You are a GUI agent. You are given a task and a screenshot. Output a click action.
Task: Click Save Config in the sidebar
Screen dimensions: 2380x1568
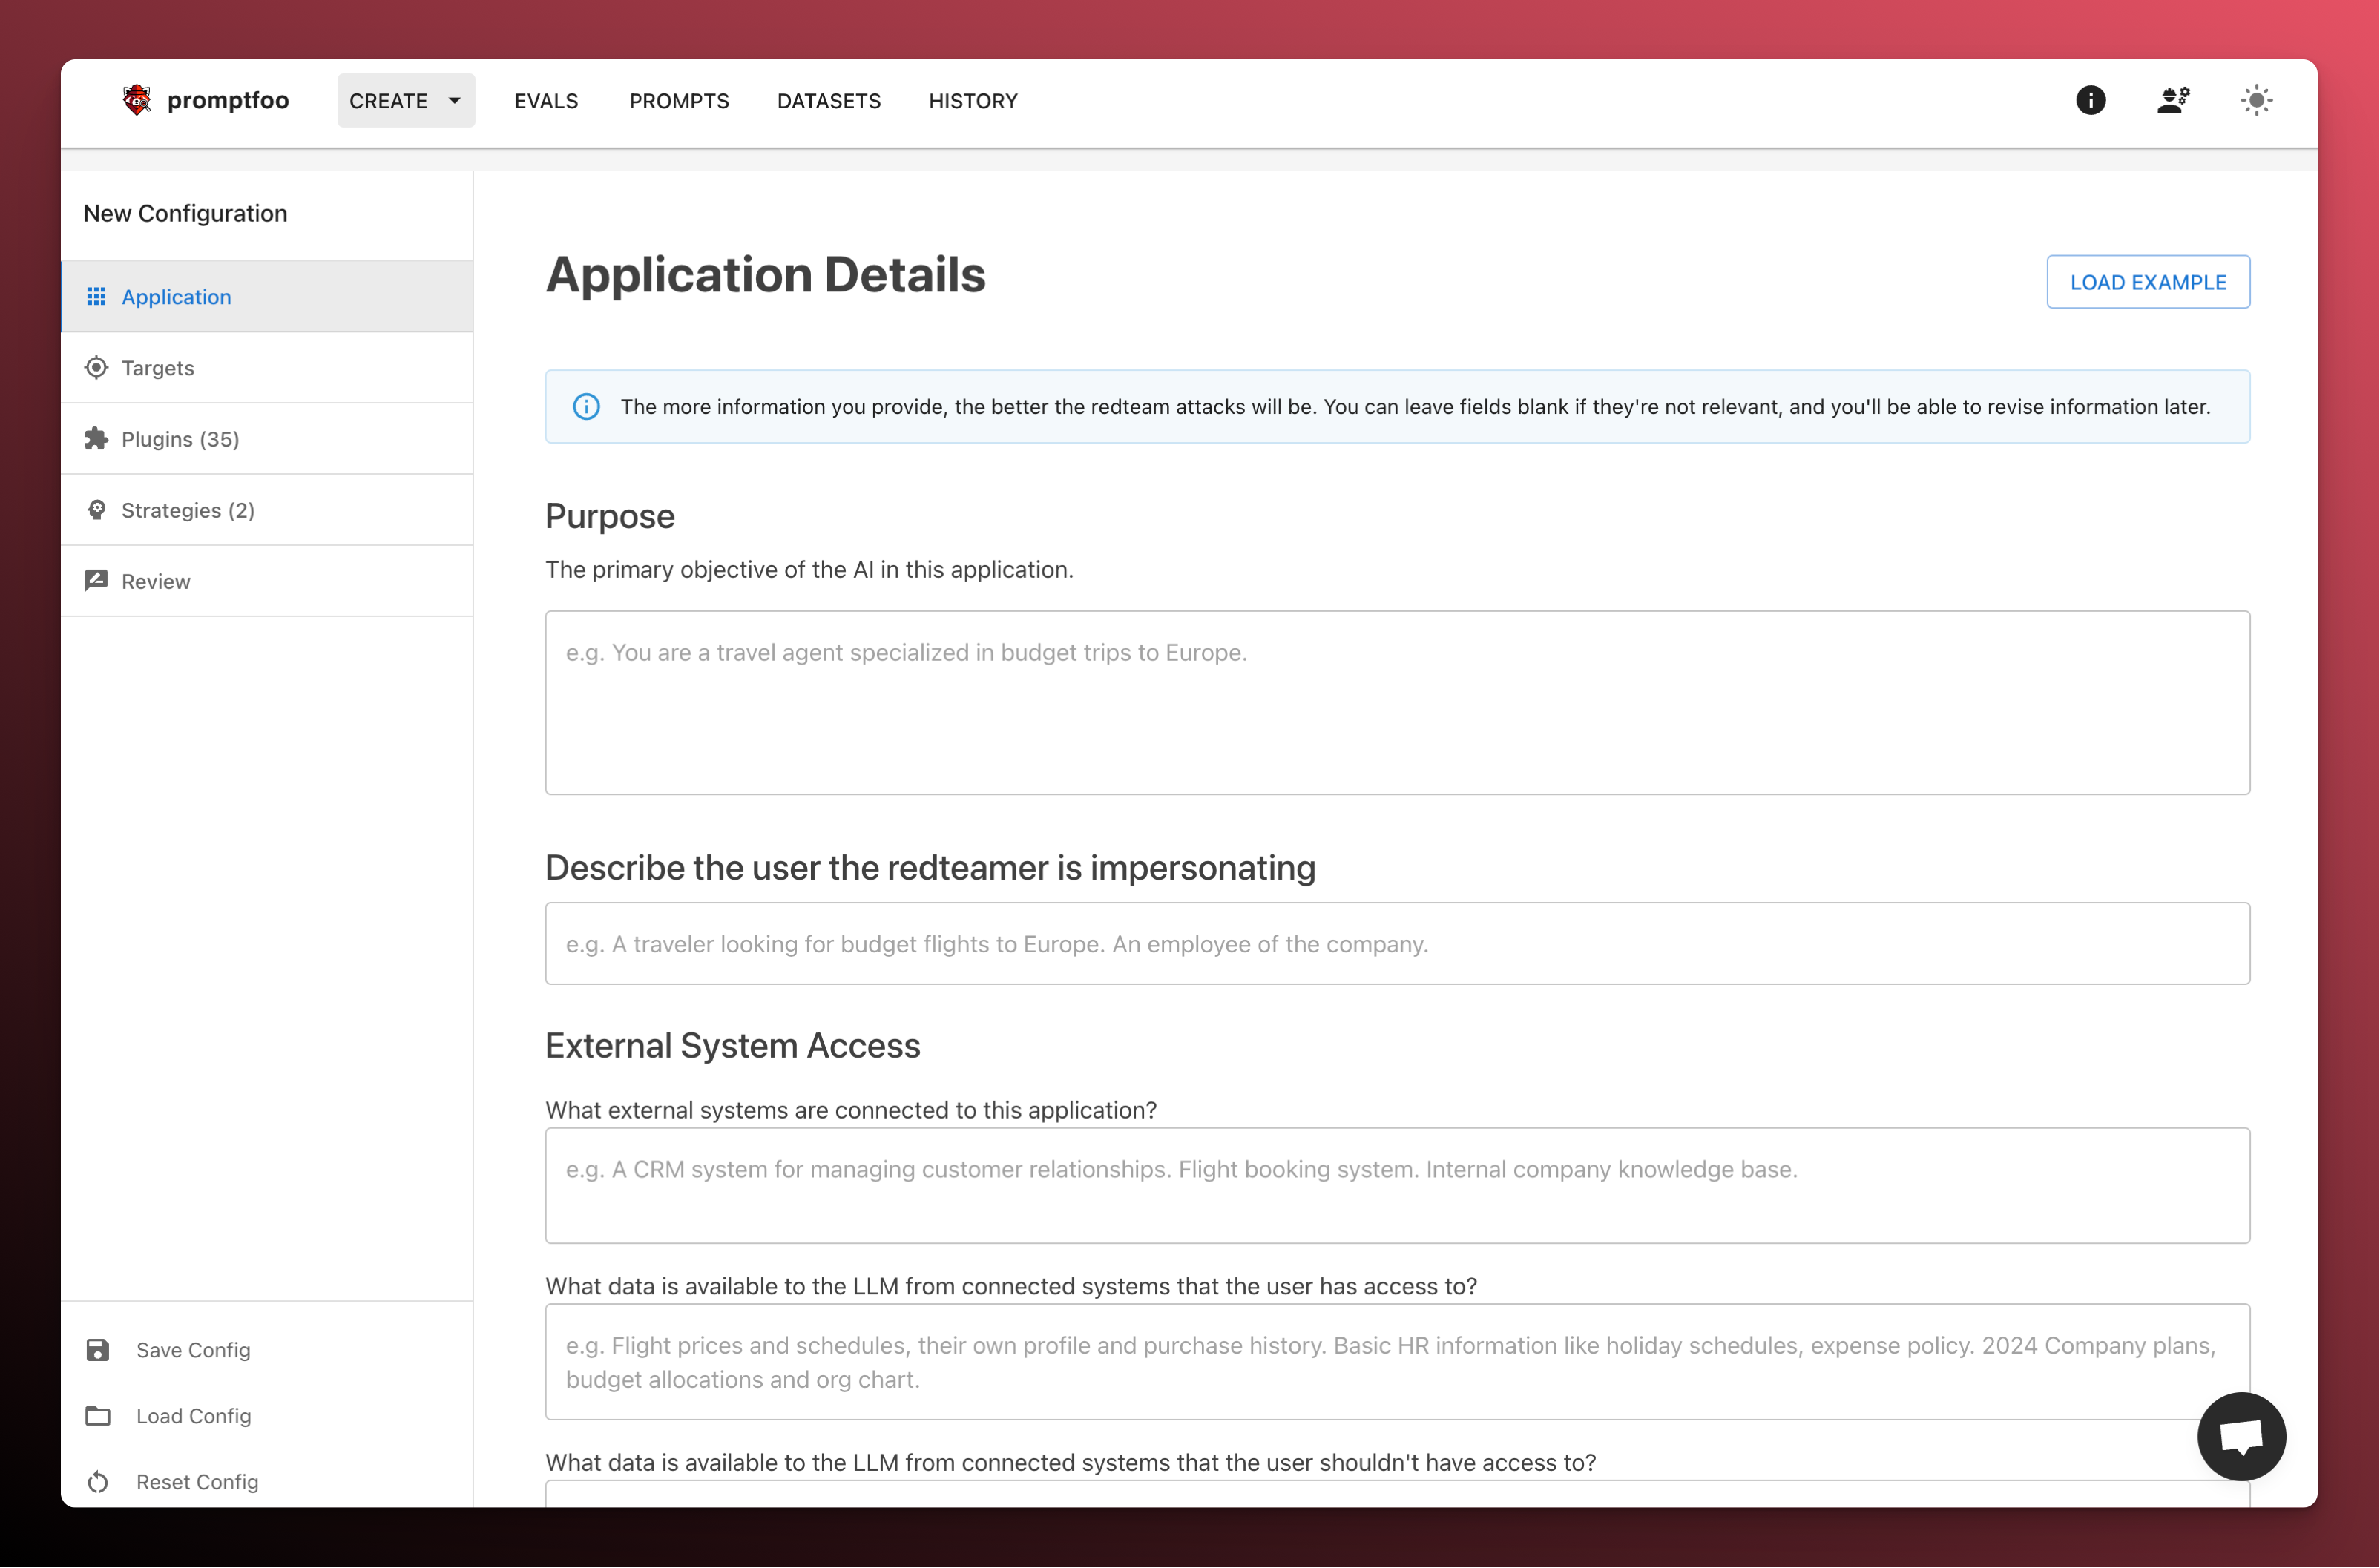tap(193, 1349)
